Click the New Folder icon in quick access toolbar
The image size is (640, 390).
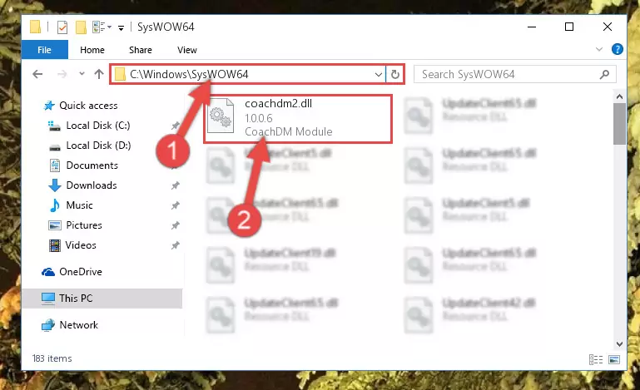81,27
